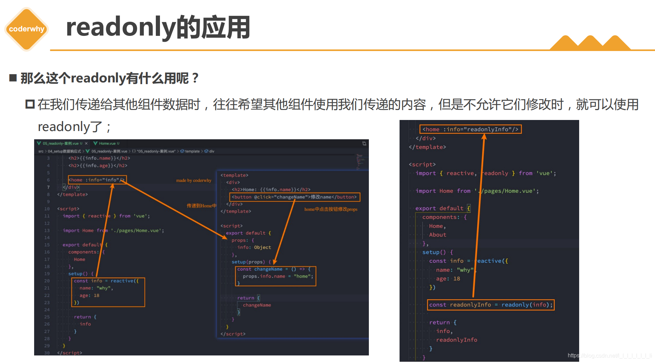Viewport: 655px width, 362px height.
Task: Click the Vue file icon on the 05_readonly tab
Action: (39, 143)
